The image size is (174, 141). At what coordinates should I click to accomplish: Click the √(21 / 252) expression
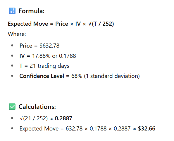(x=34, y=118)
